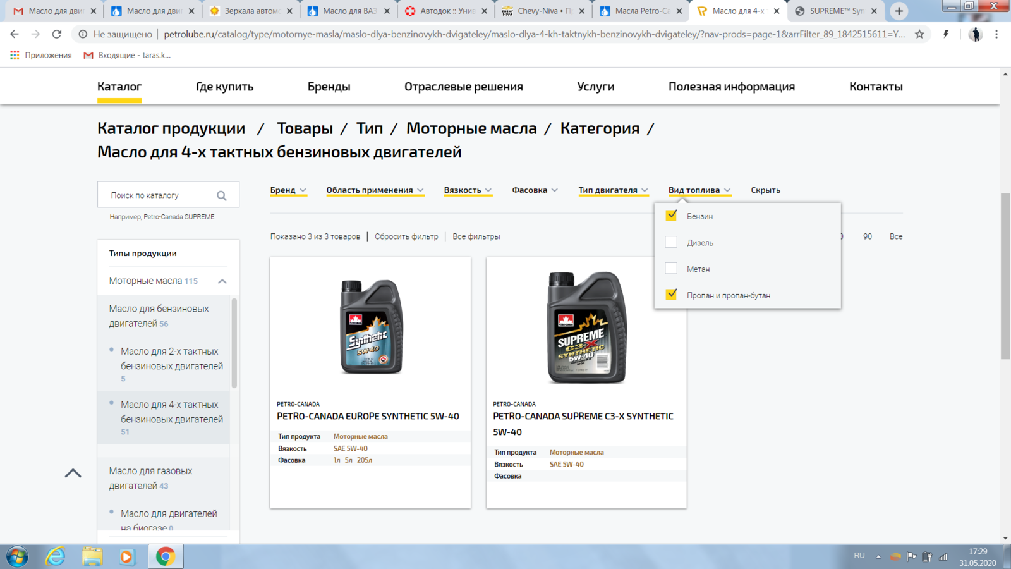The width and height of the screenshot is (1011, 569).
Task: Click Chrome icon in taskbar
Action: 166,556
